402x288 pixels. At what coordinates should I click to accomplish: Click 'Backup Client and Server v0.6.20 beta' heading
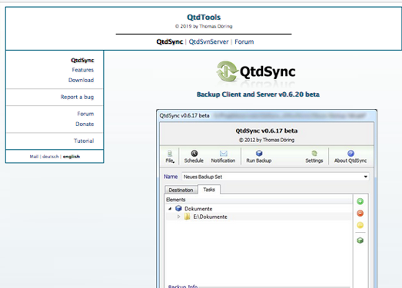(258, 94)
